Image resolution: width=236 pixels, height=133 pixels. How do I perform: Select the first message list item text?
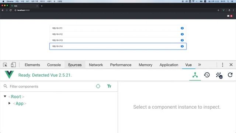[57, 28]
